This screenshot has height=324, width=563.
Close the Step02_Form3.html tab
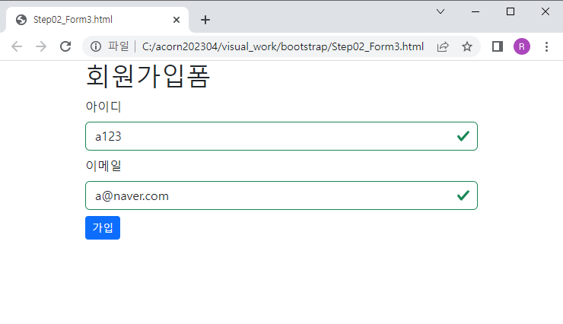coord(177,20)
